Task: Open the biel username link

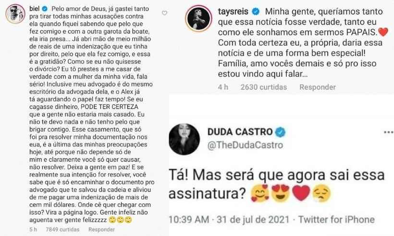Action: click(35, 9)
